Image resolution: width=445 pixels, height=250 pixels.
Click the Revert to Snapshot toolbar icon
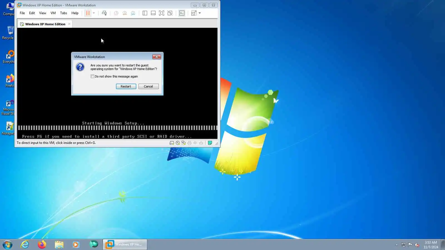[125, 13]
